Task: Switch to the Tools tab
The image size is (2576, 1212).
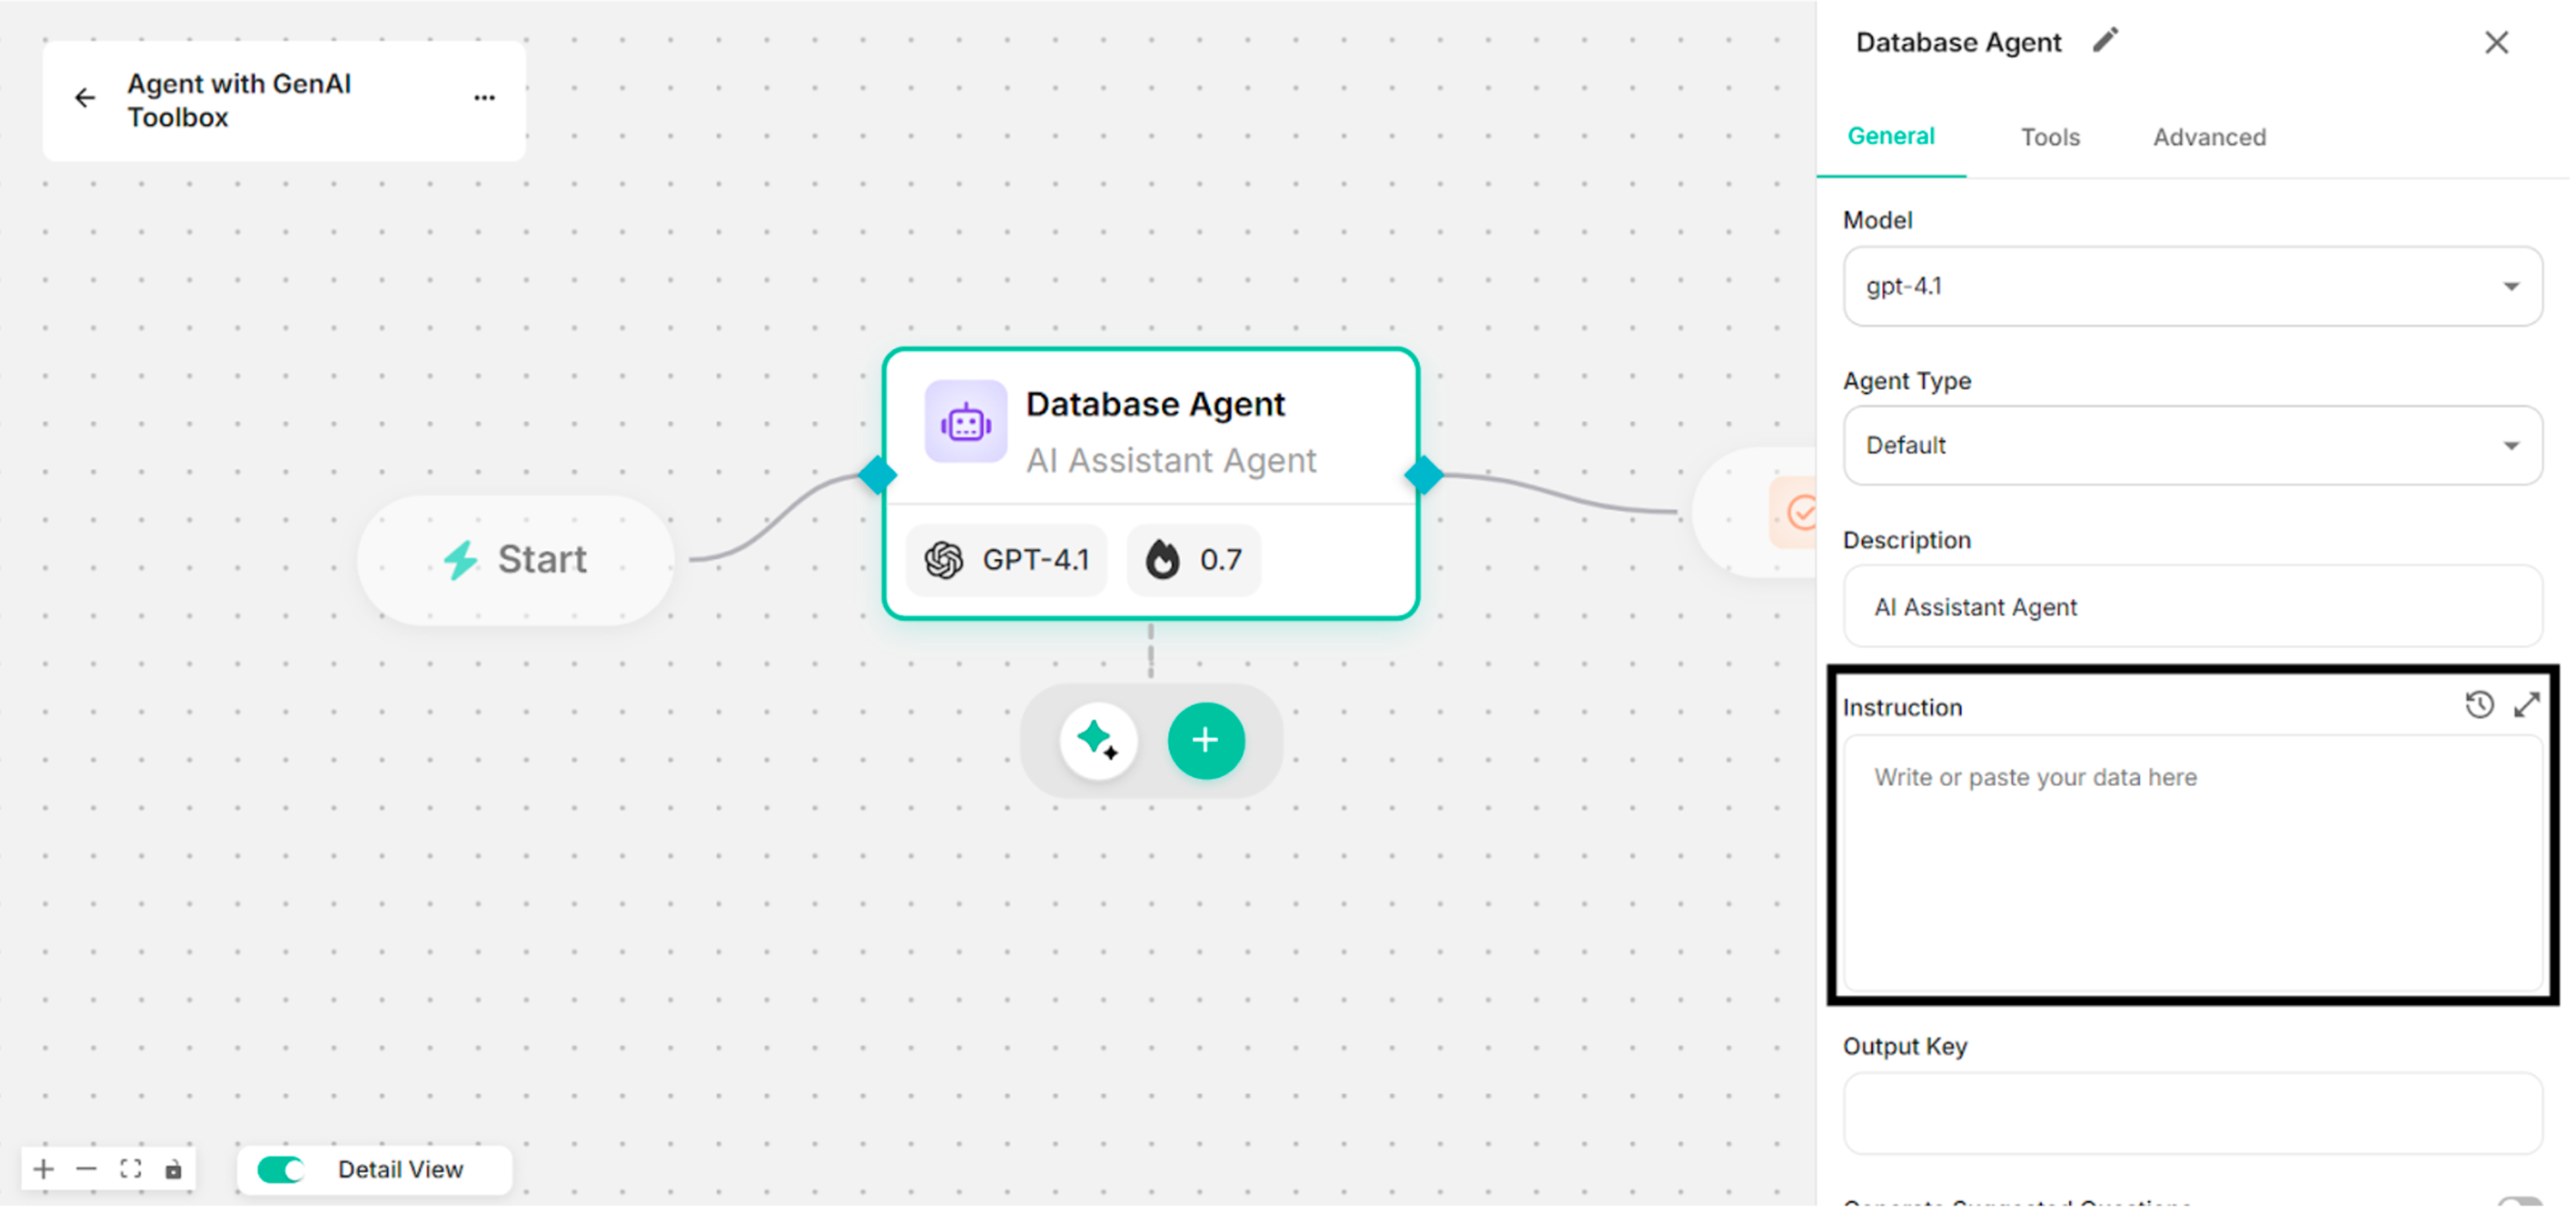Action: click(x=2050, y=137)
